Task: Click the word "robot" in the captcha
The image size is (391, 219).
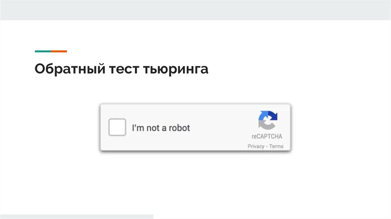Action: (x=179, y=128)
